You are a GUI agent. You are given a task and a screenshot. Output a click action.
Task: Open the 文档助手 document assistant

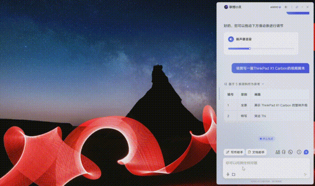256,152
